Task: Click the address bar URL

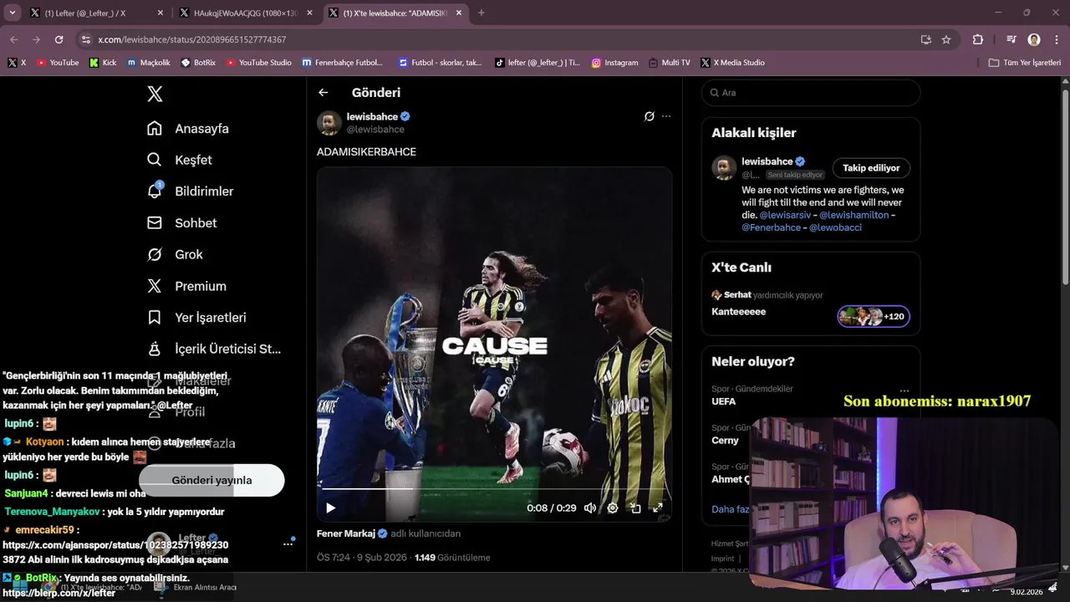Action: [x=191, y=39]
